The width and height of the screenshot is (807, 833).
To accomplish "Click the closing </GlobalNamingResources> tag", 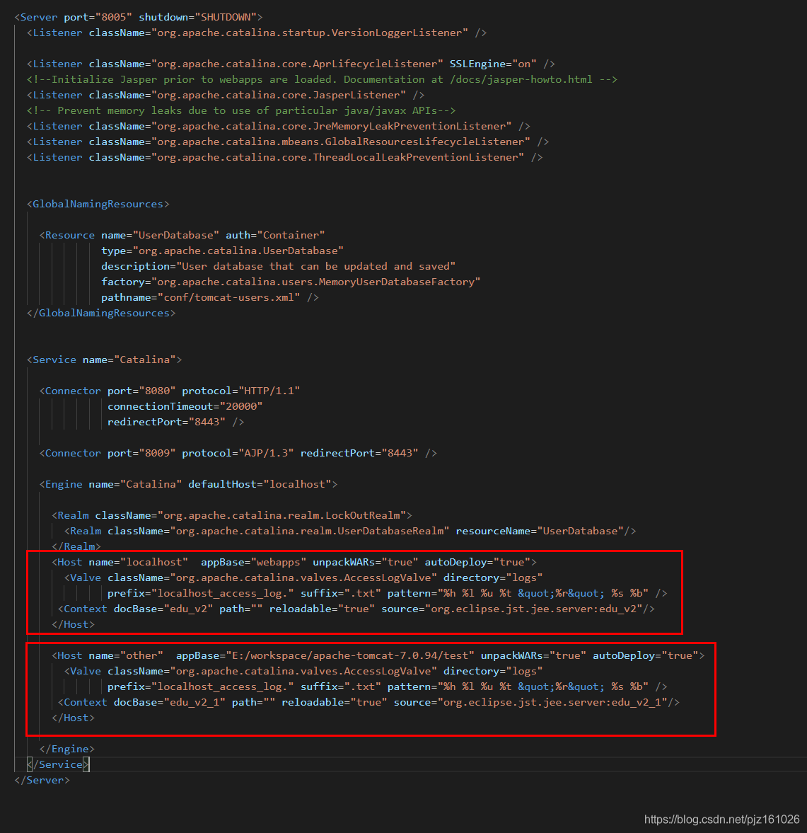I will point(101,313).
